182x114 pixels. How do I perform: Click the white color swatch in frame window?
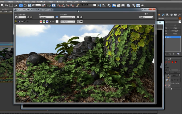57,21
